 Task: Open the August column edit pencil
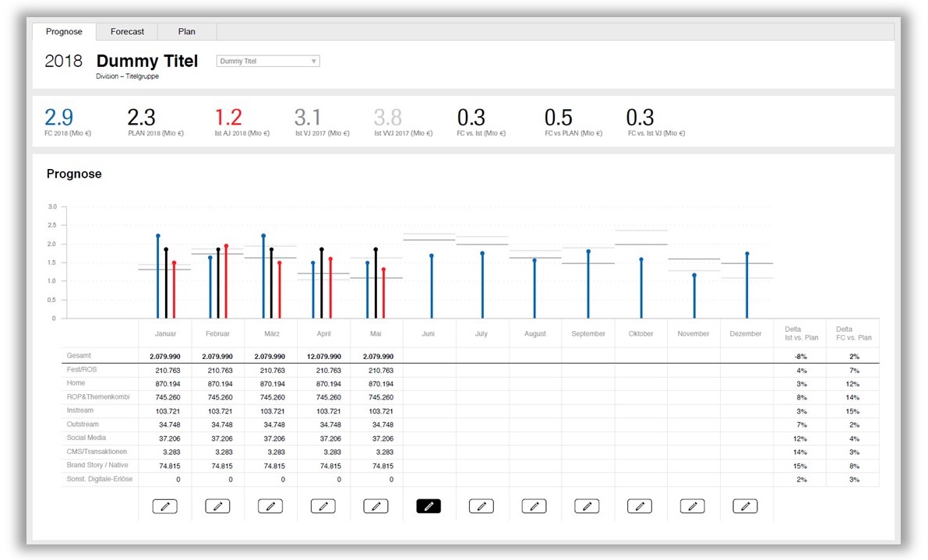[x=534, y=506]
